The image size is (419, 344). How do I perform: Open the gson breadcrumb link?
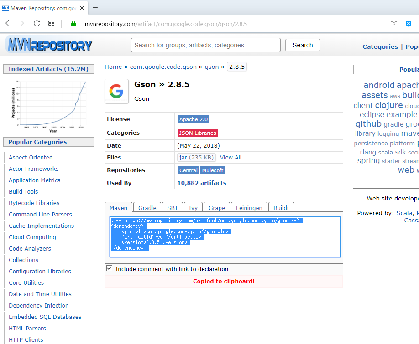[212, 67]
